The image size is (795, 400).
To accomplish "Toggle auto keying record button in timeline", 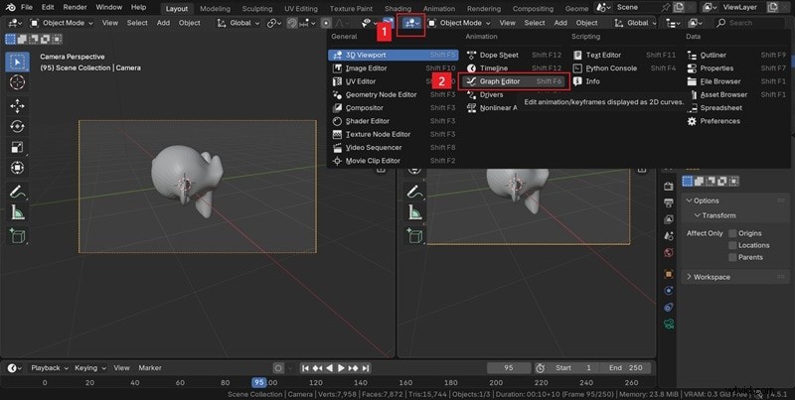I will click(x=278, y=368).
